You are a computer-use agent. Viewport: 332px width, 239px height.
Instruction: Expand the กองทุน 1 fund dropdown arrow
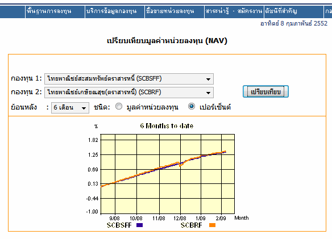click(208, 79)
